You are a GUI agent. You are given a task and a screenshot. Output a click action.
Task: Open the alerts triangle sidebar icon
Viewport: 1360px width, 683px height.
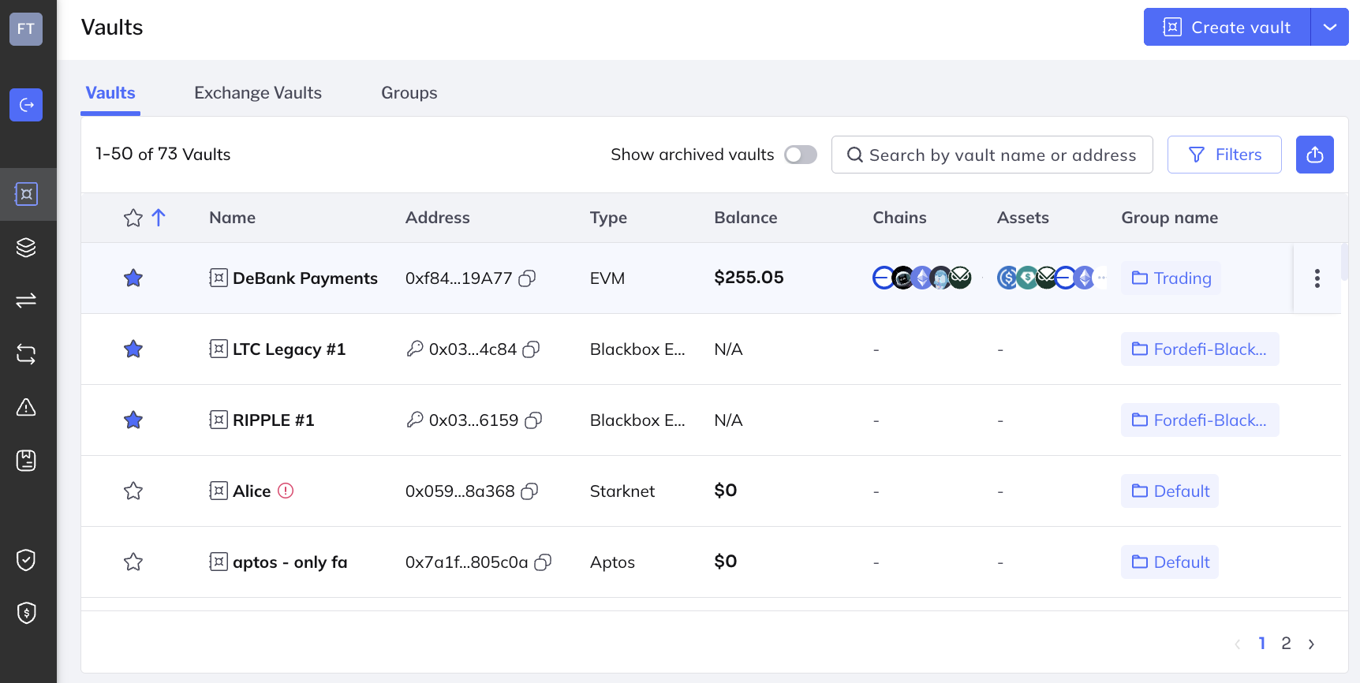[x=26, y=407]
